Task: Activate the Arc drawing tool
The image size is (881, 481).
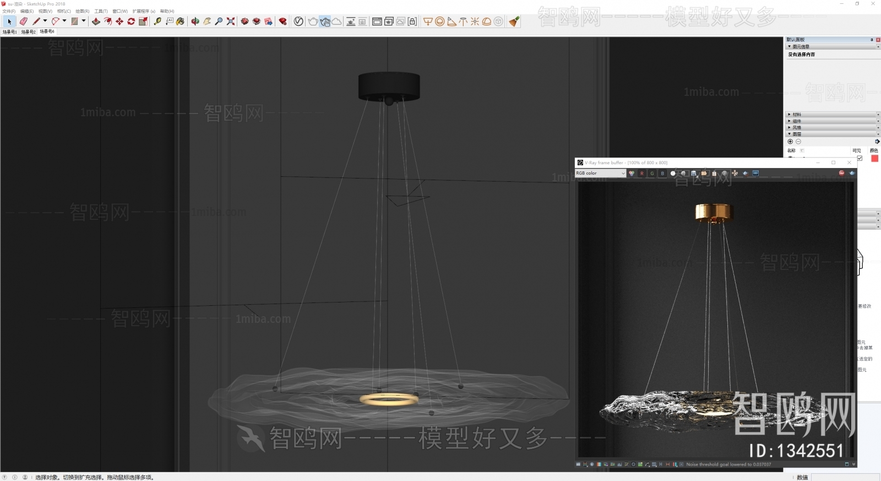Action: click(55, 21)
